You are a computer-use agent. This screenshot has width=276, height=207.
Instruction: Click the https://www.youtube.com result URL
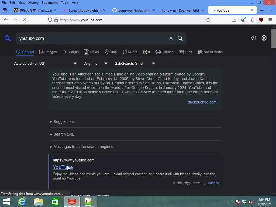[74, 160]
